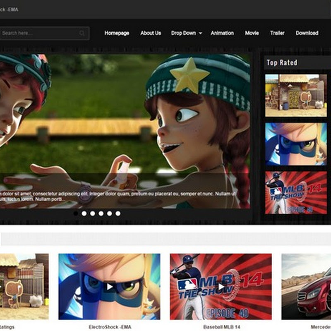Open the Baseball MLB 14 title link
Image resolution: width=331 pixels, height=331 pixels.
(221, 327)
